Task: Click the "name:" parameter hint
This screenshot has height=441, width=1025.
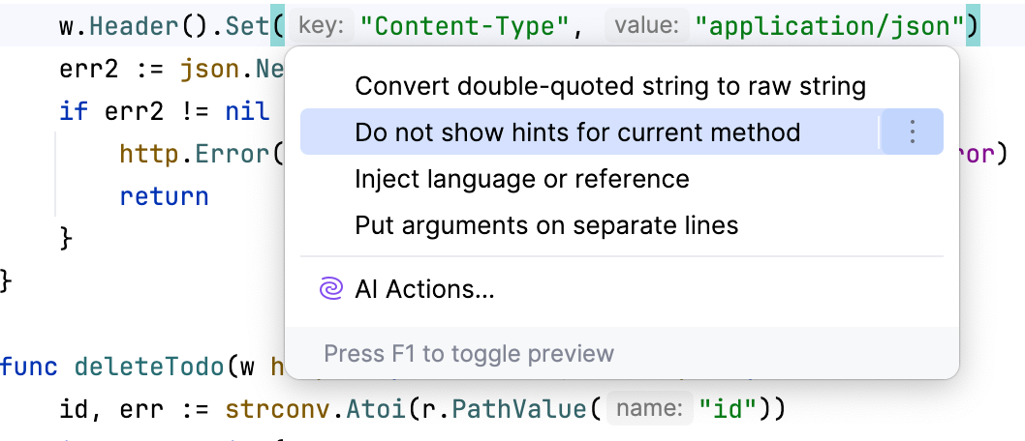Action: [x=649, y=410]
